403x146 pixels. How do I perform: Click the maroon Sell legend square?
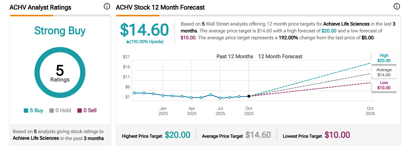click(x=80, y=110)
